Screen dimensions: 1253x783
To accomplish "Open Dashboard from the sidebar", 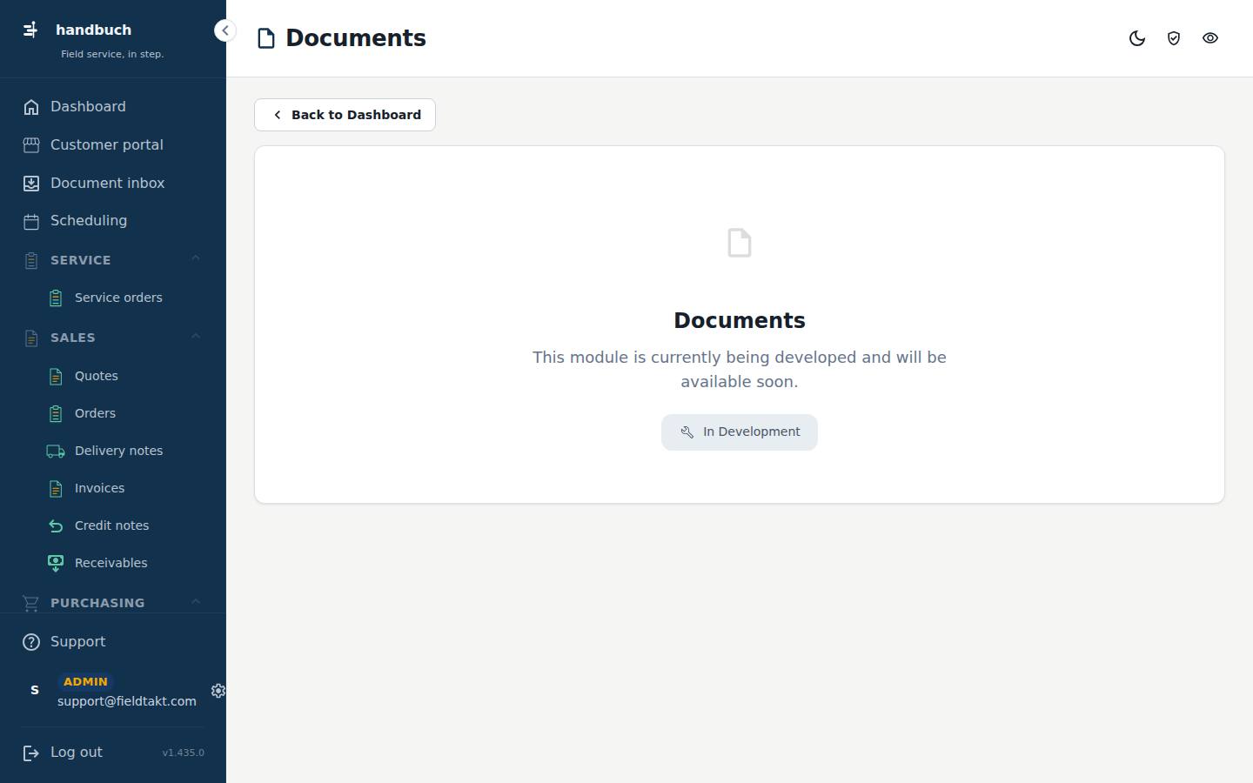I will 113,107.
